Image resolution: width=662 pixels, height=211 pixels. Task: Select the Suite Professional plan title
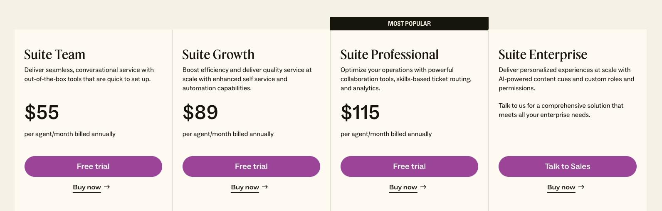click(x=389, y=55)
